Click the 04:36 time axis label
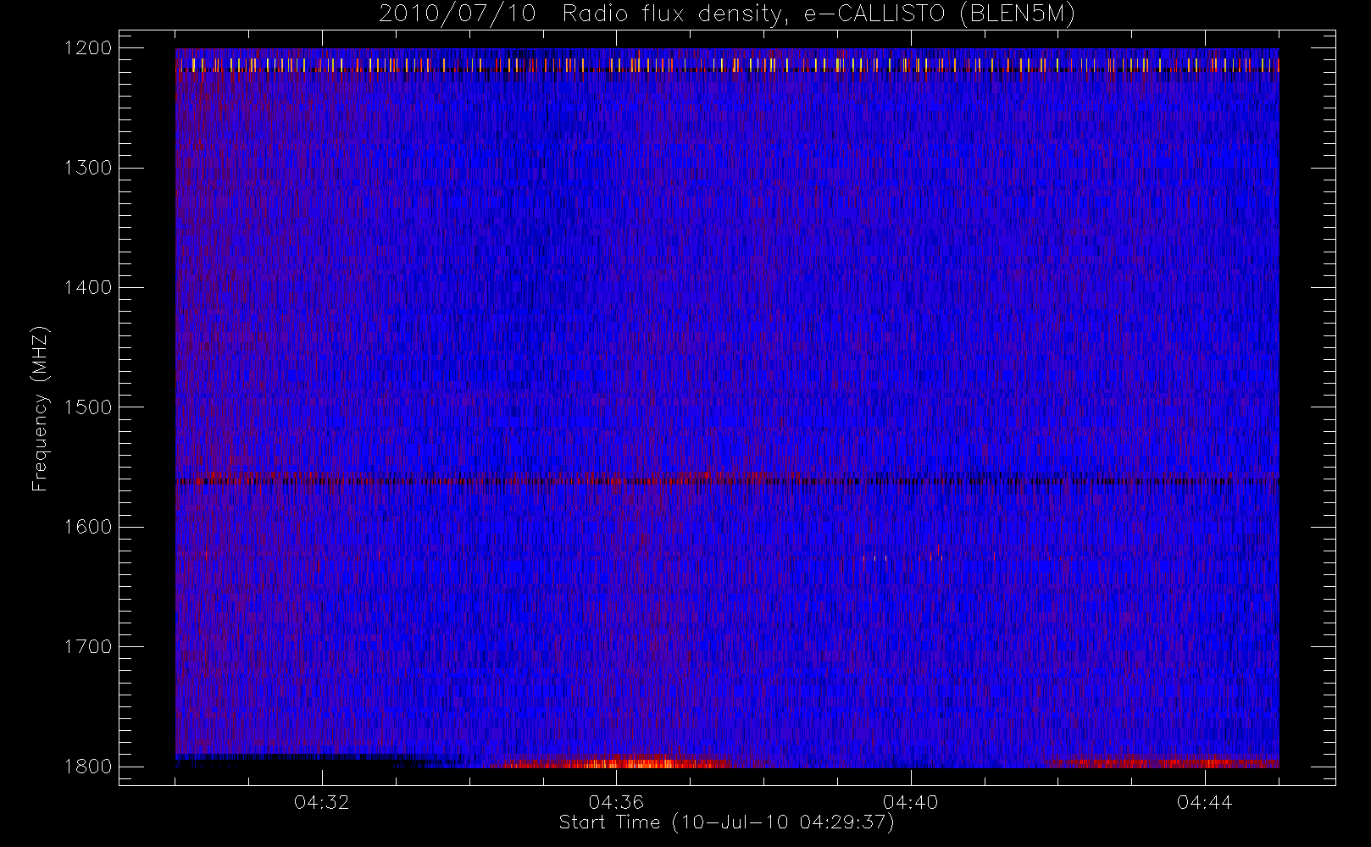 click(616, 802)
